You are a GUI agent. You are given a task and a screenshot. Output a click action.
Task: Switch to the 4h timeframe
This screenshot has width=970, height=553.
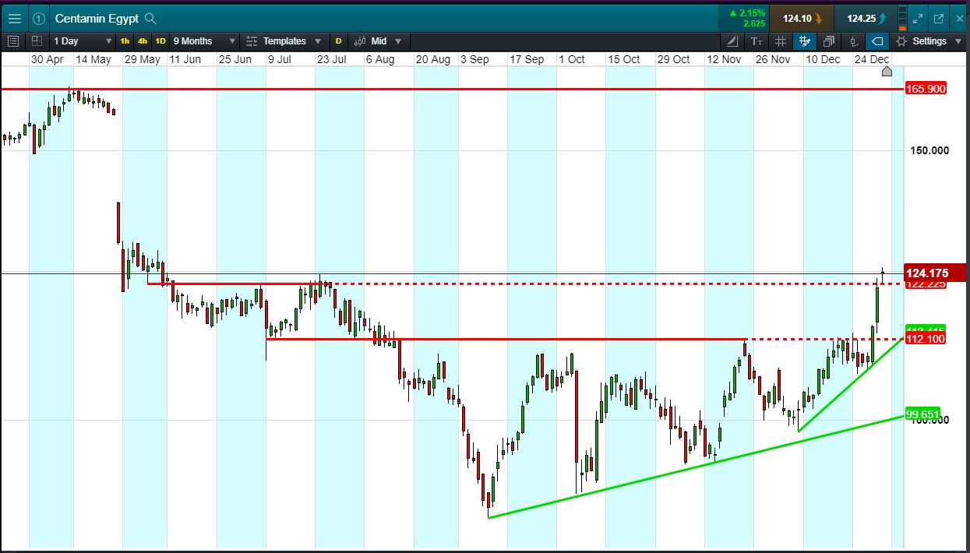click(x=143, y=41)
